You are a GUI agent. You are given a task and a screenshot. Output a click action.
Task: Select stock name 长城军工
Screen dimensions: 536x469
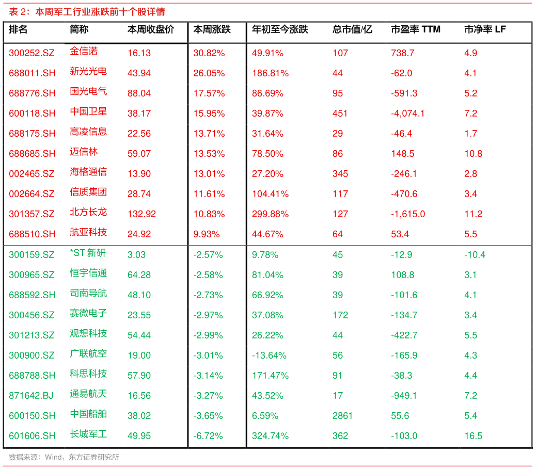pos(88,434)
